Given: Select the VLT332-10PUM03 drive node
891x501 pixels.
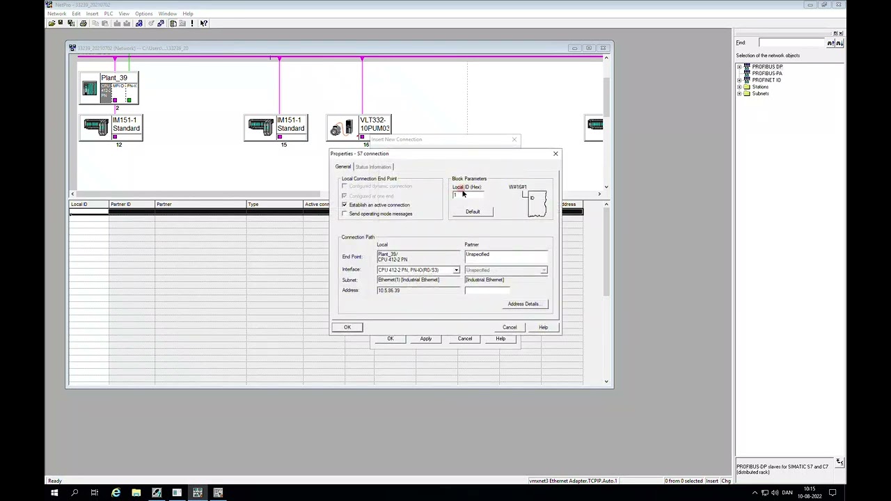Looking at the screenshot, I should (359, 127).
